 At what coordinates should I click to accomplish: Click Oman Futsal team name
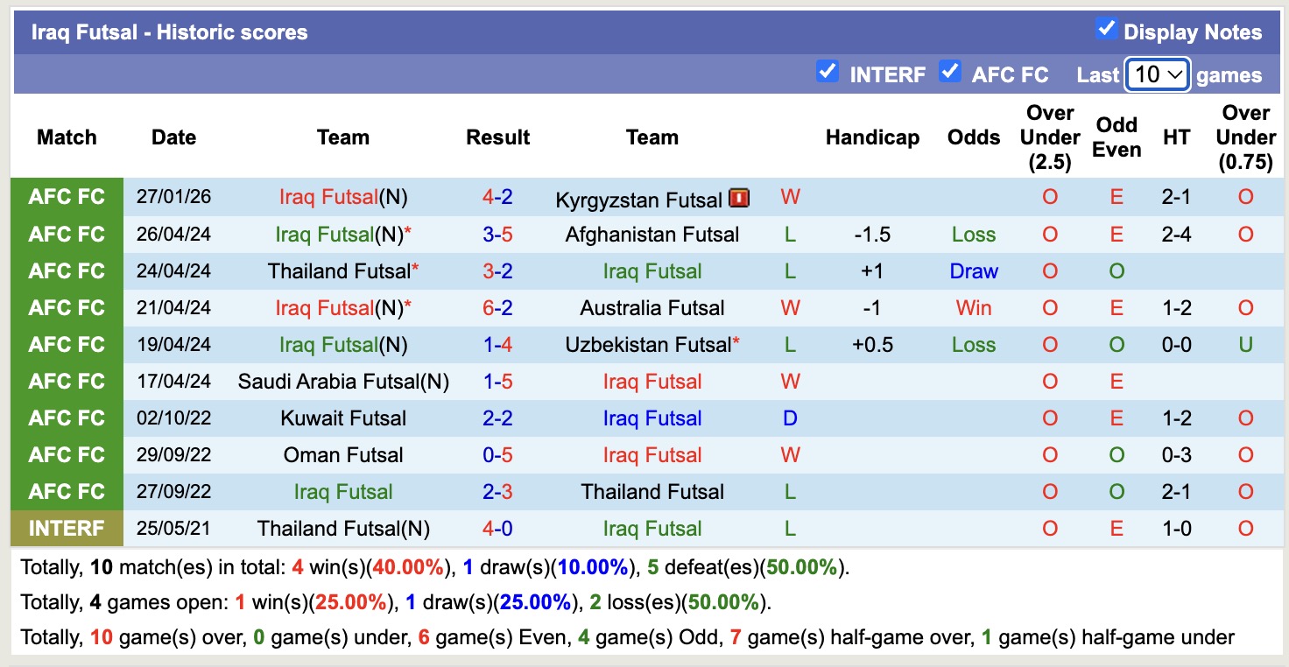point(343,455)
